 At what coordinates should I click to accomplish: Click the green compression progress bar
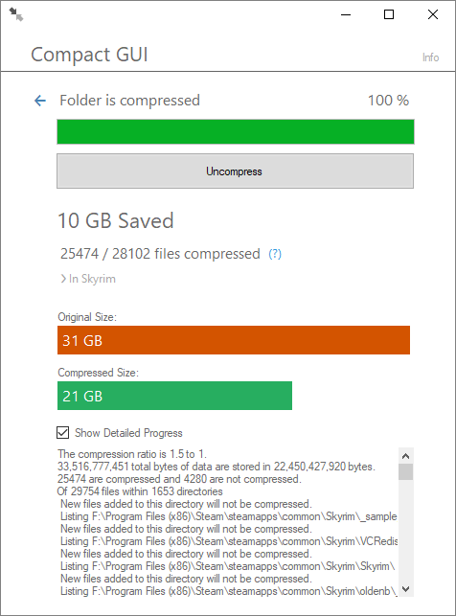coord(236,131)
